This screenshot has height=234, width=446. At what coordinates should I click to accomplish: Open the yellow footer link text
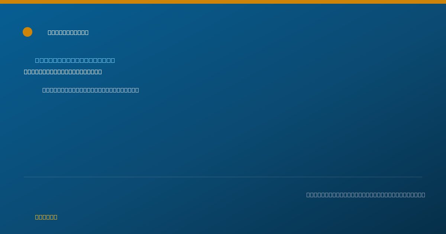pos(46,217)
